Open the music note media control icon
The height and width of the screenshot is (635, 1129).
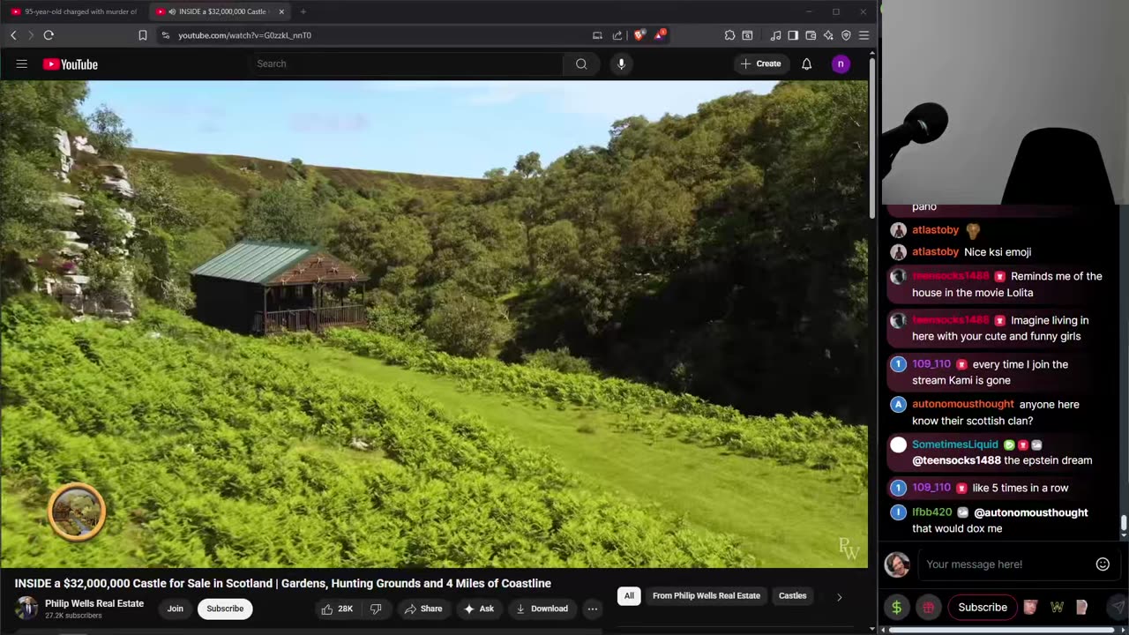coord(775,35)
